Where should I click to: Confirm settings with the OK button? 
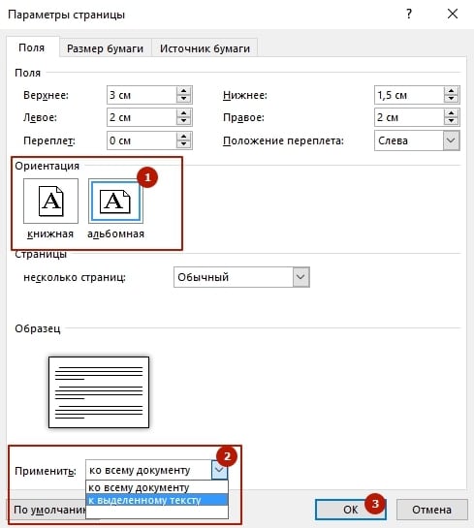350,510
